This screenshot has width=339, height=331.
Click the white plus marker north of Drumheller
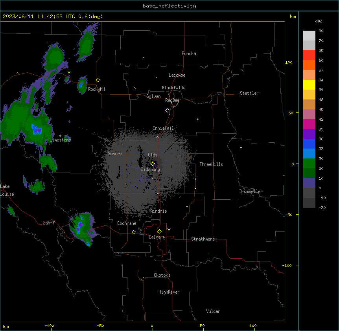click(241, 147)
